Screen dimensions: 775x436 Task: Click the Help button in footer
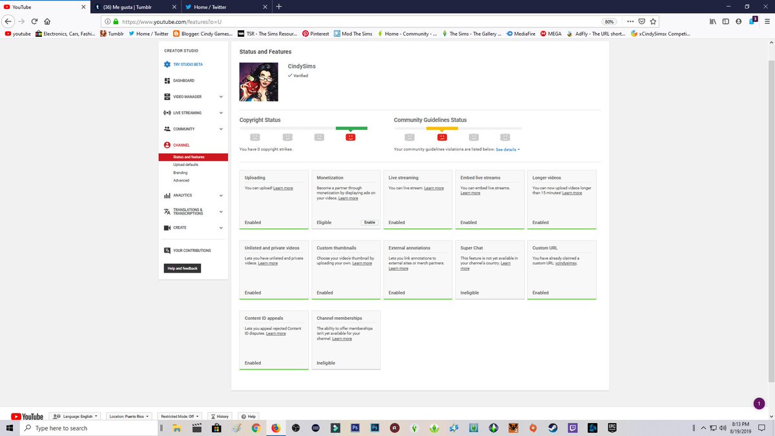(249, 417)
